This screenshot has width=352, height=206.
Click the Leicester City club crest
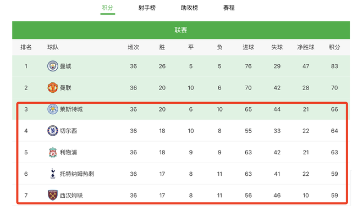point(53,109)
